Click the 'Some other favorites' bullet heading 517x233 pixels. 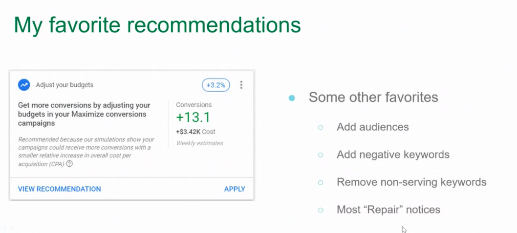click(373, 97)
